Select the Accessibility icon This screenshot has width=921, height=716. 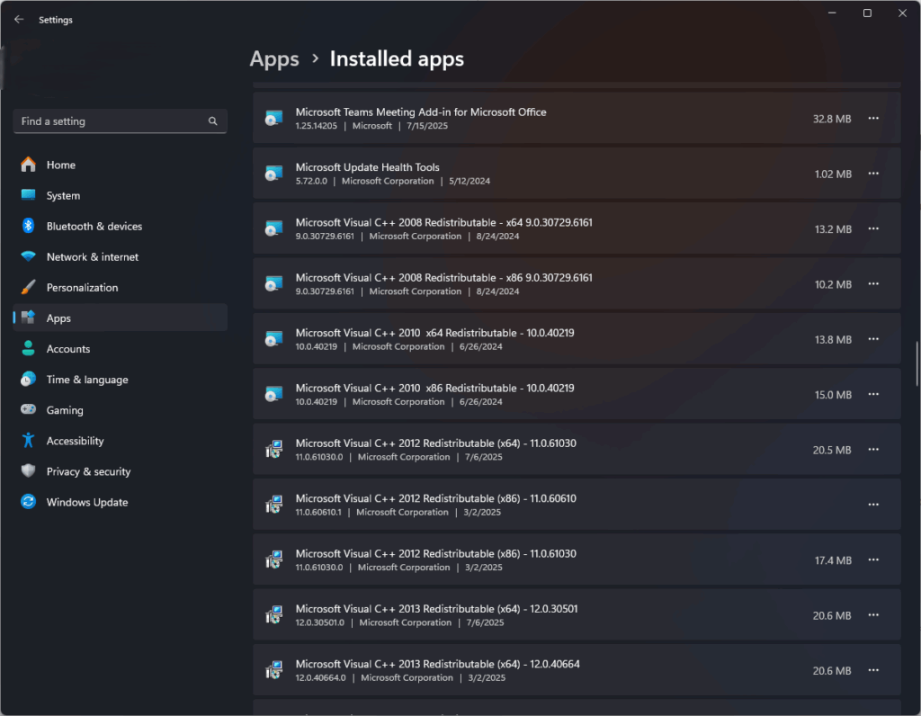coord(29,440)
